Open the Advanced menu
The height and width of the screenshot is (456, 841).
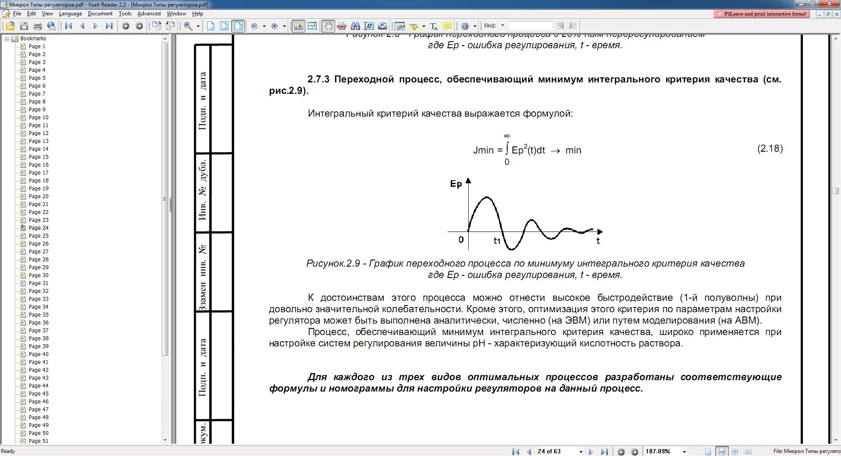point(149,14)
